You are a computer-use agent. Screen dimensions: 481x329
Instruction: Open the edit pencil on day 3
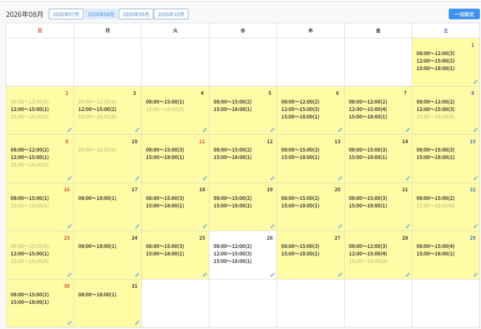pyautogui.click(x=137, y=130)
